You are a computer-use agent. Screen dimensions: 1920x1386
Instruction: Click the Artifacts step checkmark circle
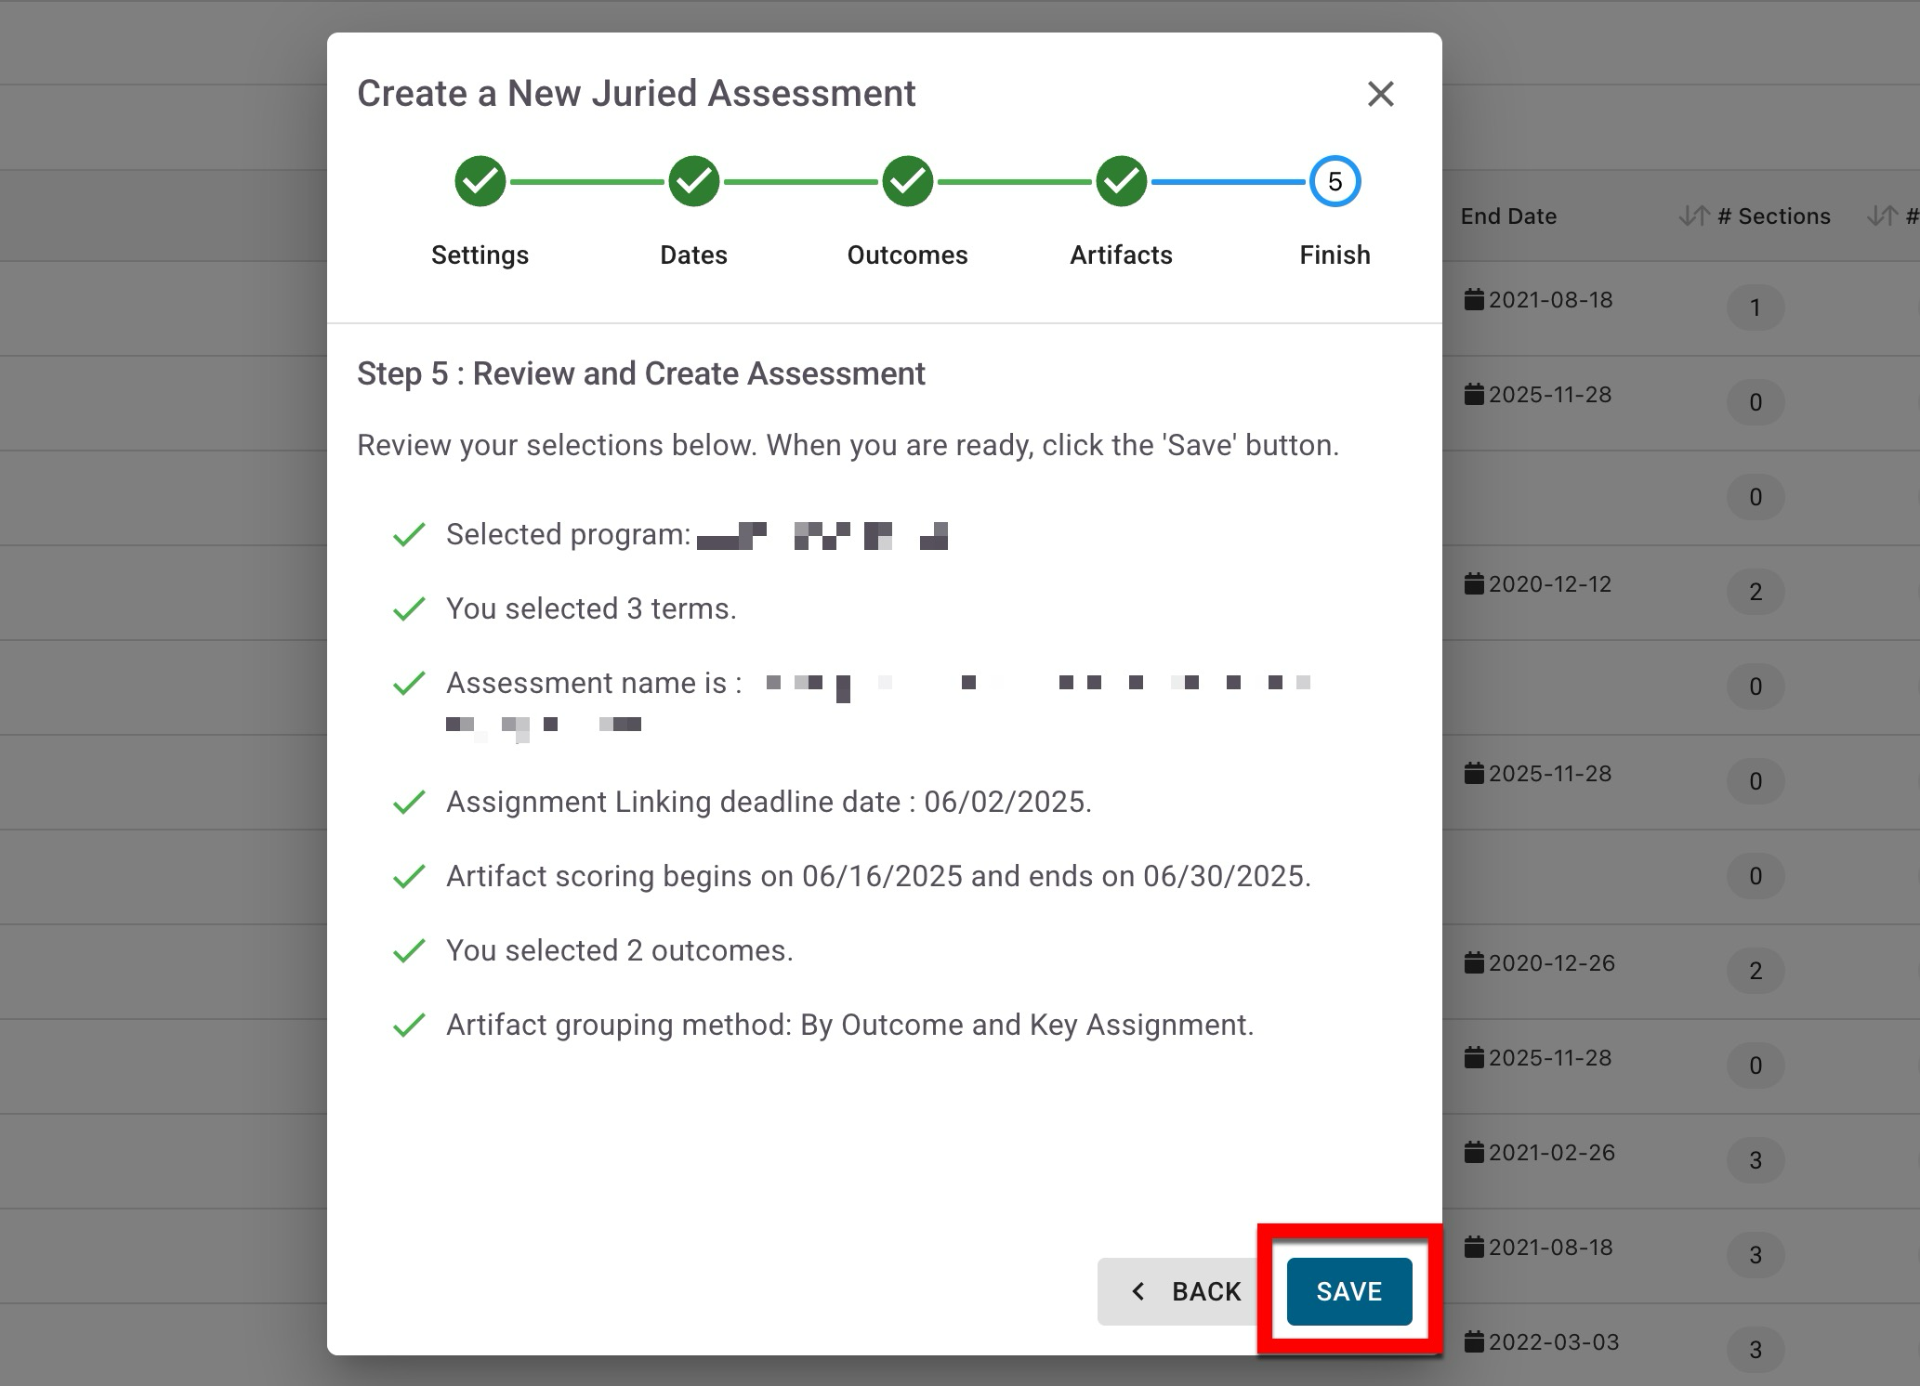pos(1121,181)
